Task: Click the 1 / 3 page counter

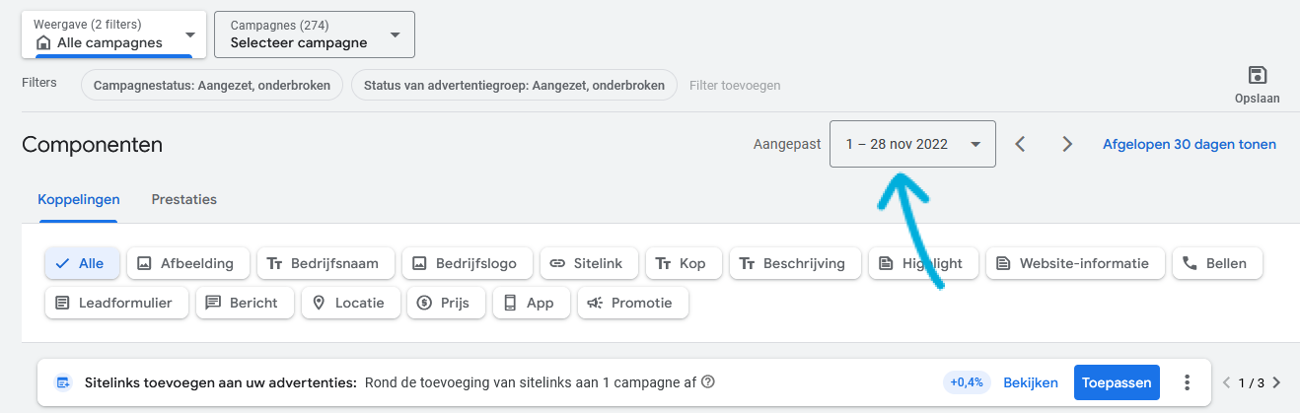Action: (1252, 382)
